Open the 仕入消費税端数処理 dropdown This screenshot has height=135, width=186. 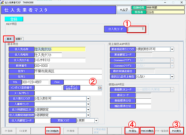point(88,115)
